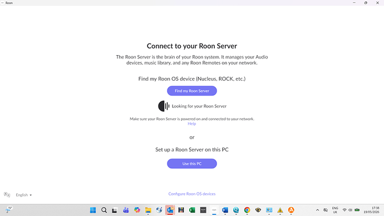This screenshot has height=216, width=384.
Task: Open the yellow warning triangle app
Action: tap(280, 210)
